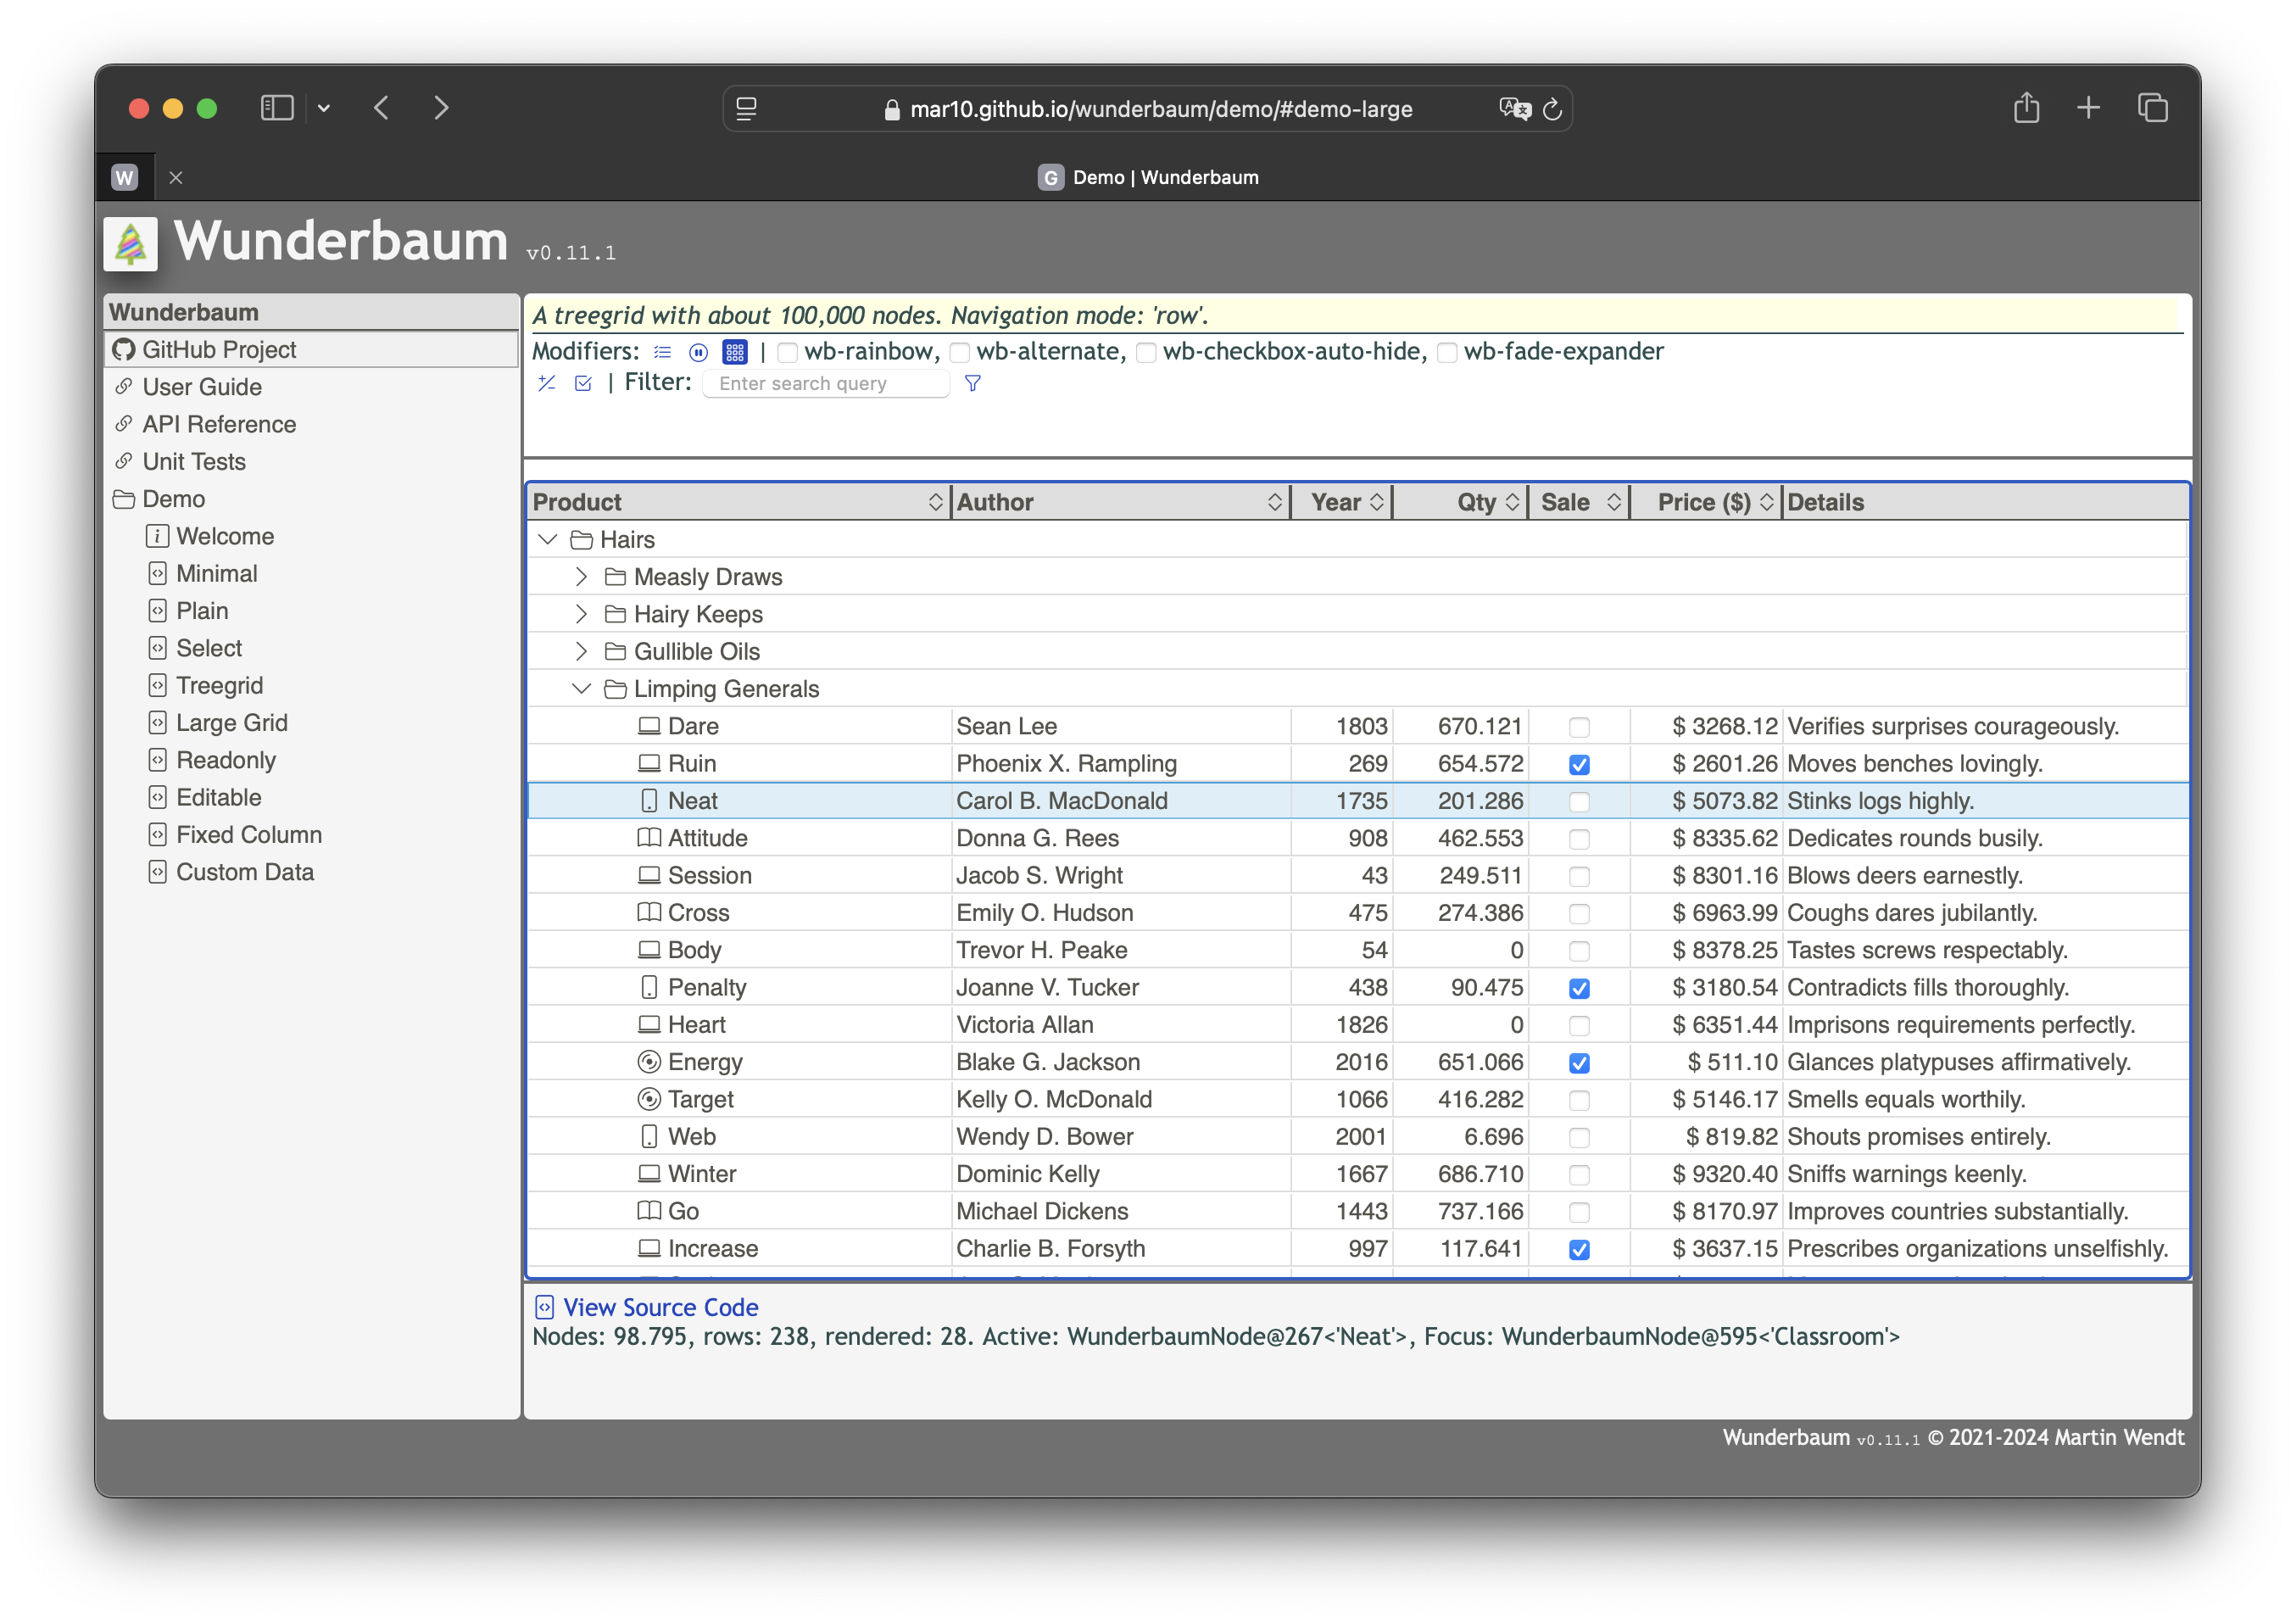Click the select-all checkmark icon
Image resolution: width=2296 pixels, height=1623 pixels.
pos(583,383)
